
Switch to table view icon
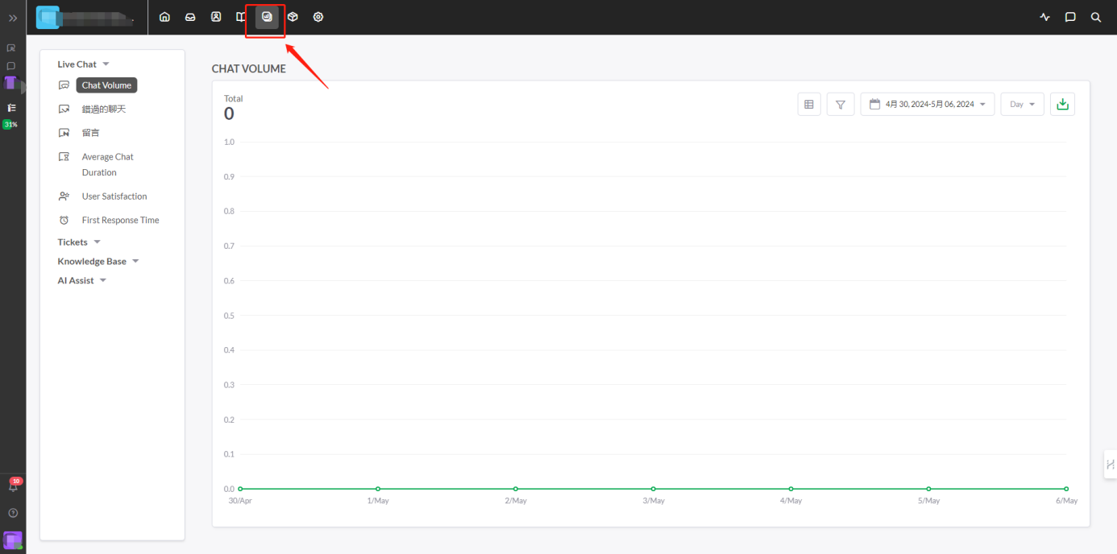click(x=809, y=104)
